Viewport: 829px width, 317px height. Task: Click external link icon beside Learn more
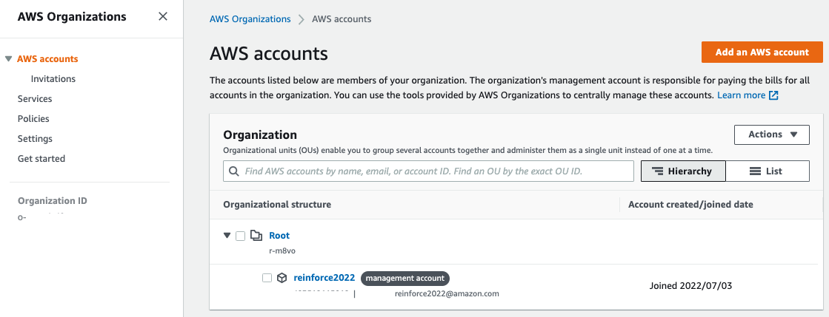point(773,95)
